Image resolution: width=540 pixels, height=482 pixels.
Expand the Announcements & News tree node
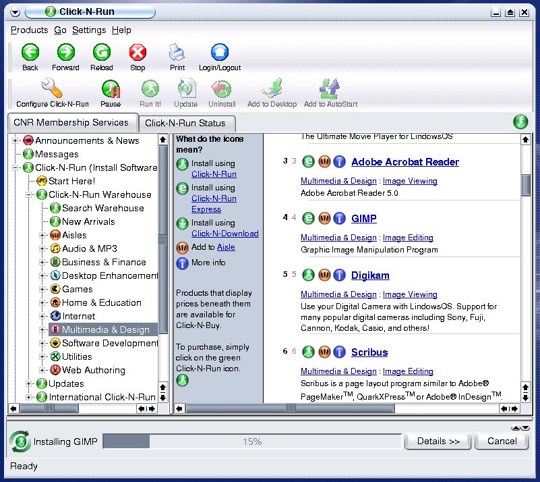coord(15,140)
